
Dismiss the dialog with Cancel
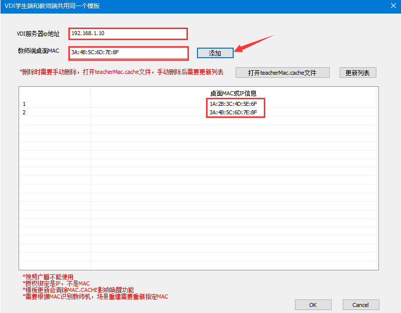pos(360,304)
